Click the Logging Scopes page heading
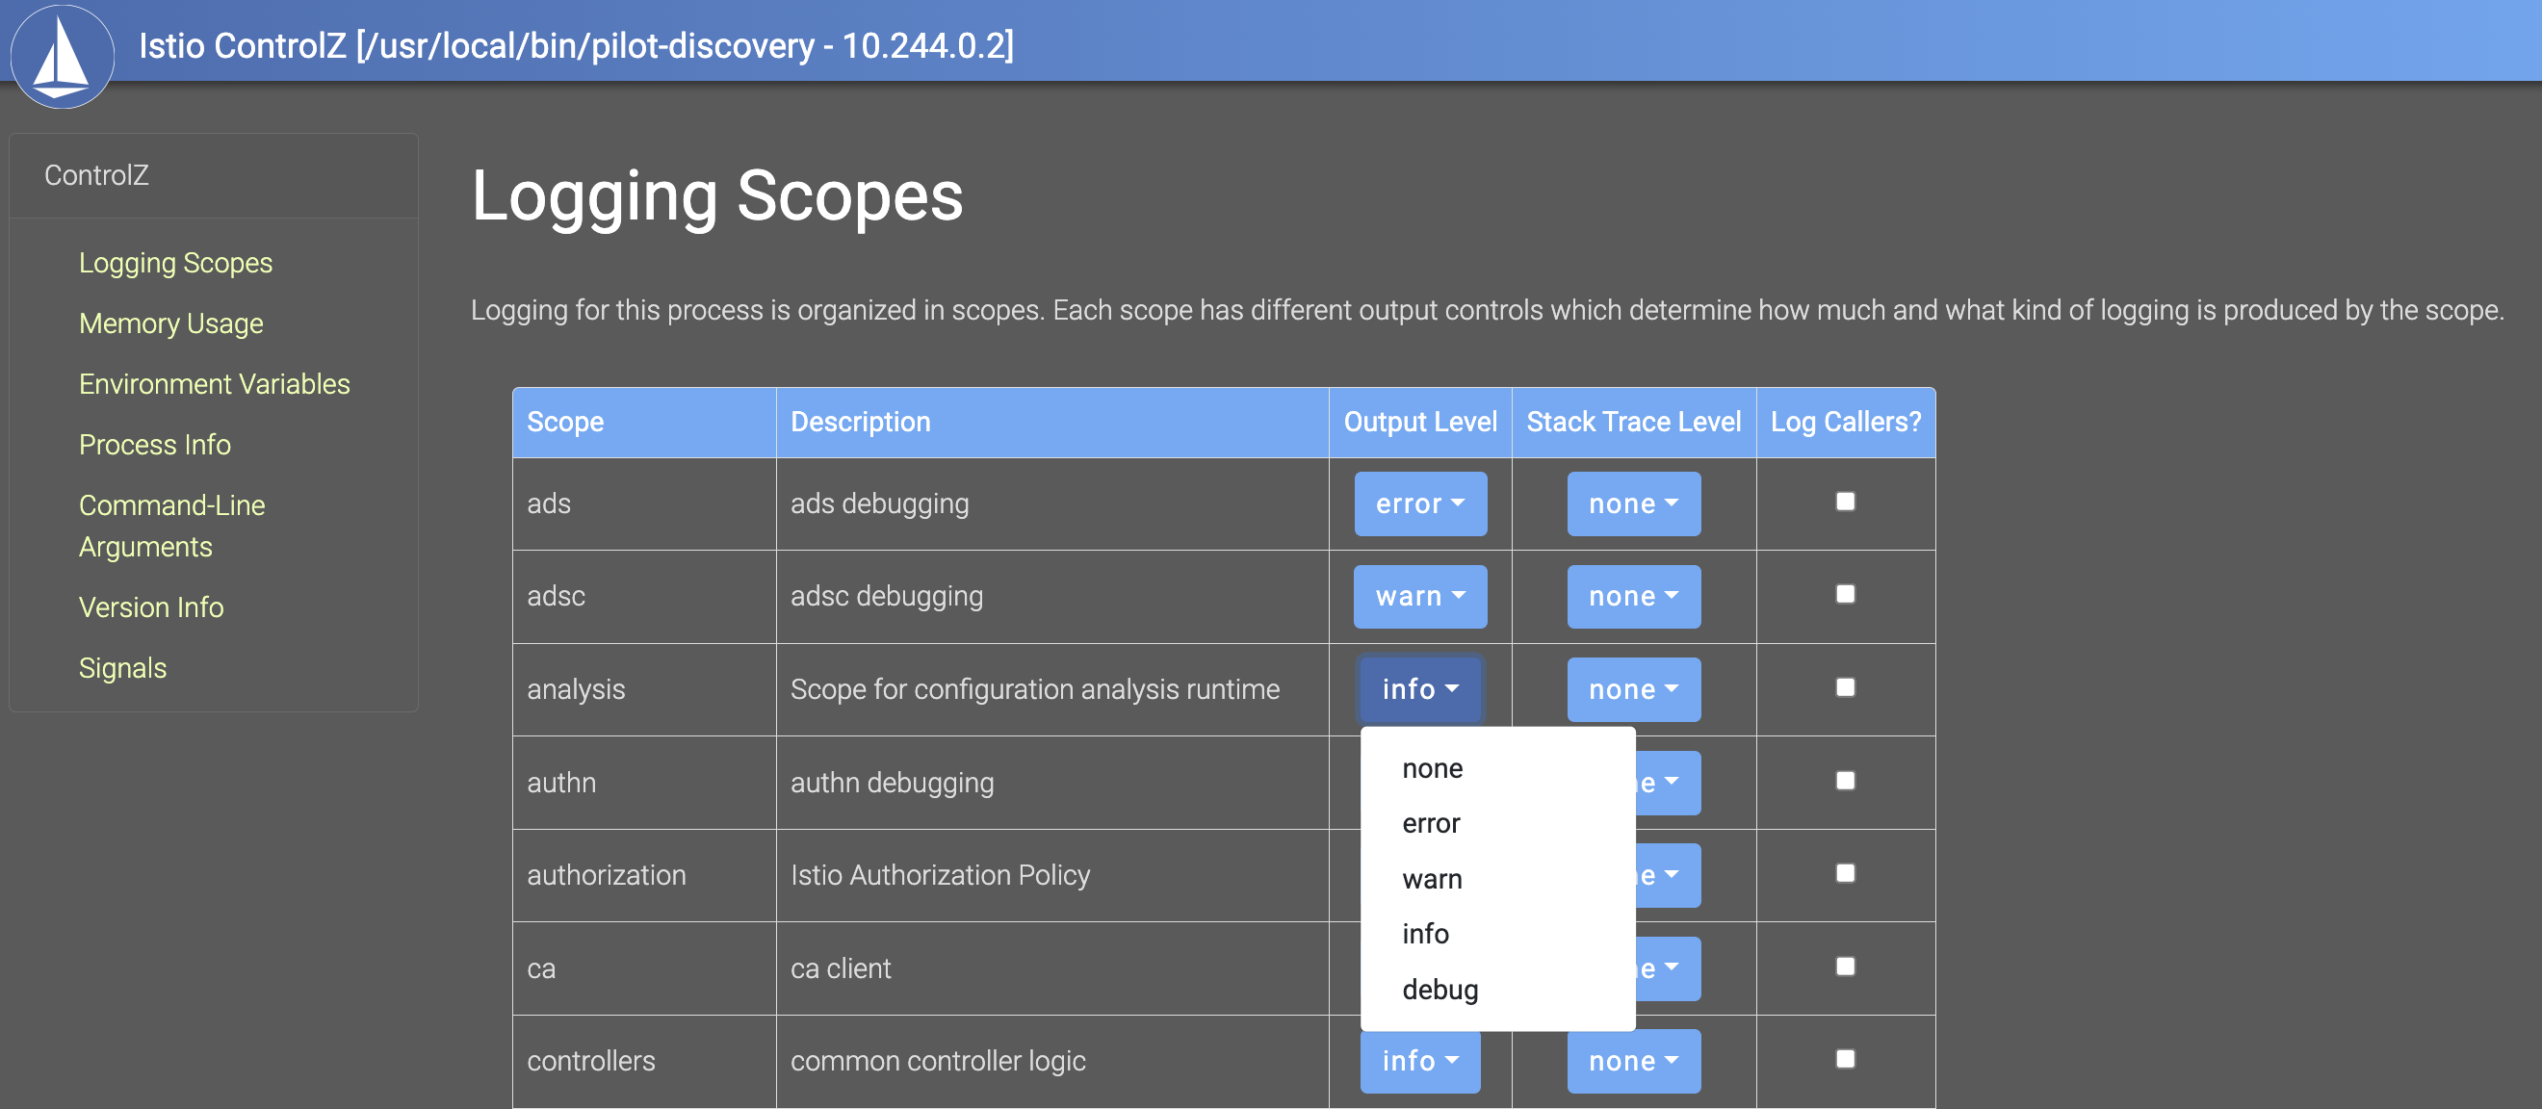The width and height of the screenshot is (2542, 1109). pyautogui.click(x=716, y=195)
